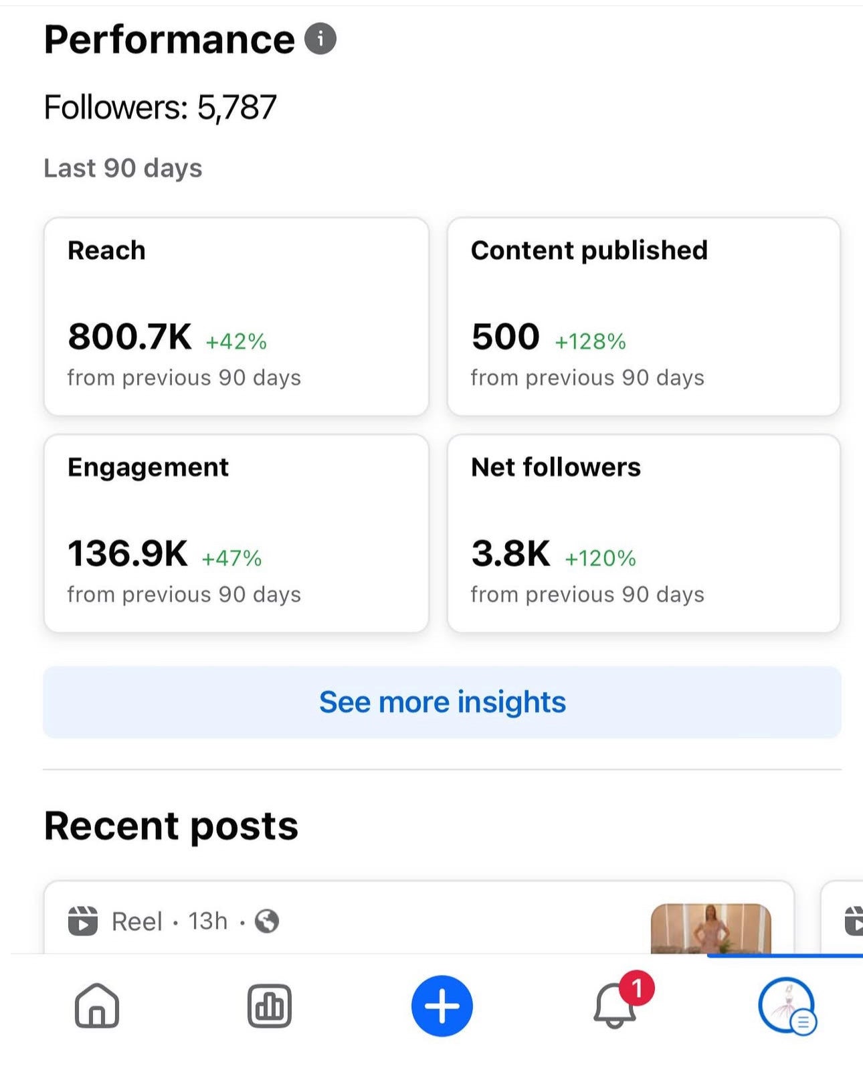Open the recent Reel thumbnail
Image resolution: width=863 pixels, height=1076 pixels.
710,929
